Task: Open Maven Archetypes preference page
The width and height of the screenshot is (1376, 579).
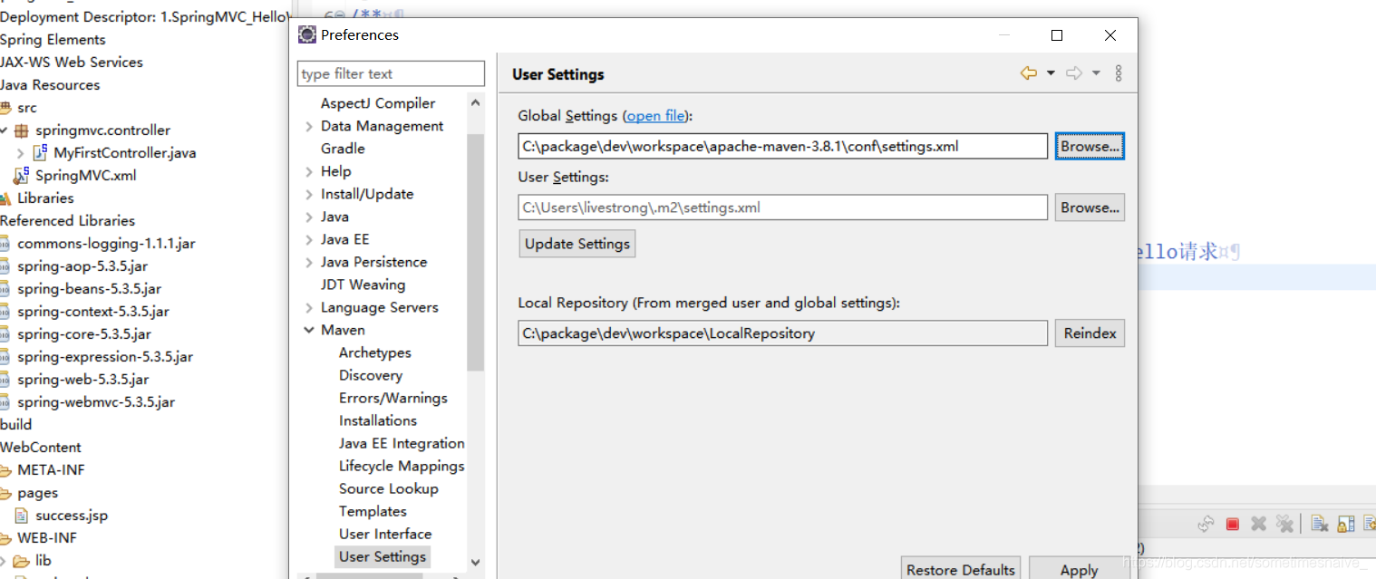Action: [x=375, y=352]
